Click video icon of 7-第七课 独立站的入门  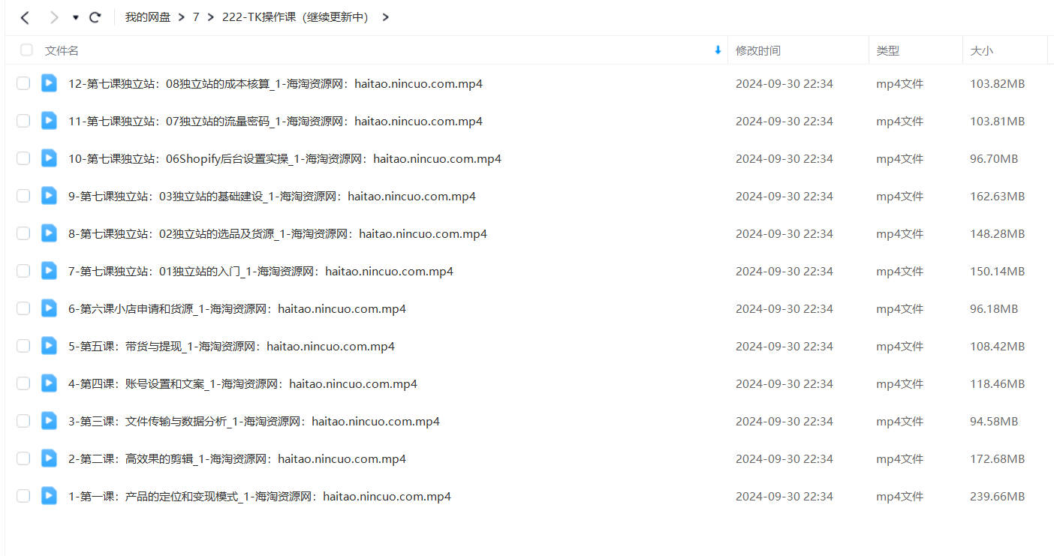[49, 270]
